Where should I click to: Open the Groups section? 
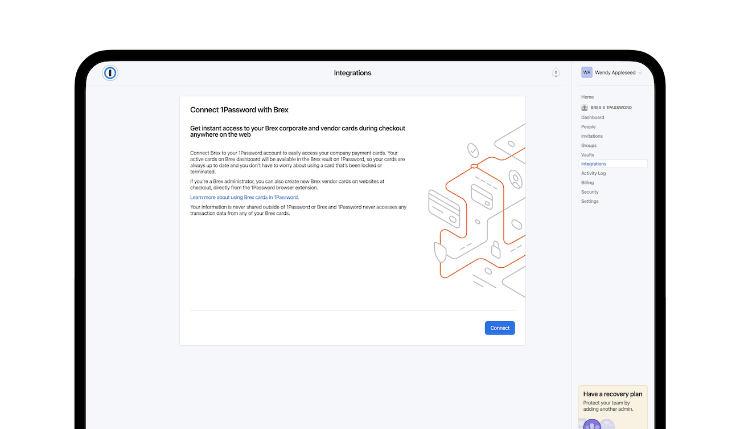[589, 145]
